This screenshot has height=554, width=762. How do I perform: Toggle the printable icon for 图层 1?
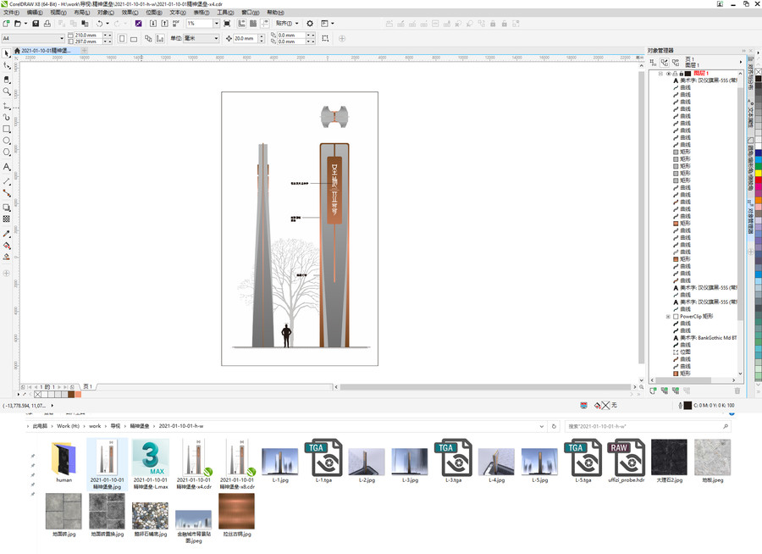tap(675, 74)
